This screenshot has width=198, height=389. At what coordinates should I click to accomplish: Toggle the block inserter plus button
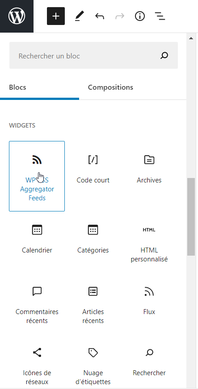pyautogui.click(x=56, y=16)
